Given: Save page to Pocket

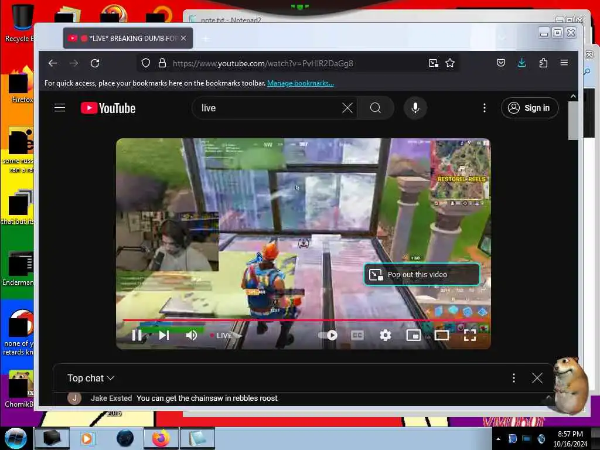Looking at the screenshot, I should 501,63.
